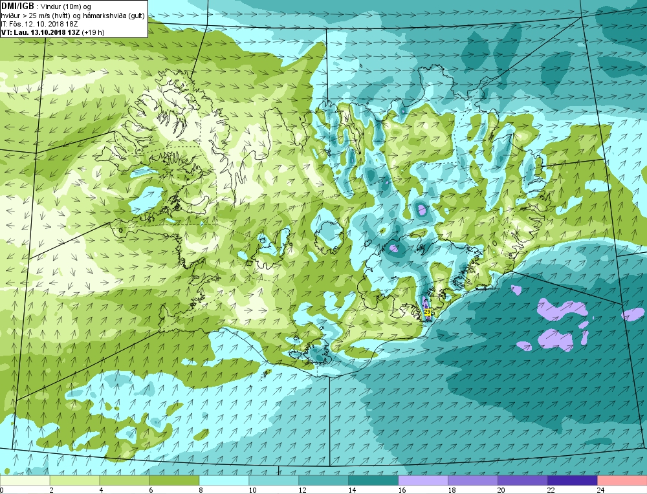Click the light green 2–4 m/s legend swatch
647x494 pixels.
(74, 480)
